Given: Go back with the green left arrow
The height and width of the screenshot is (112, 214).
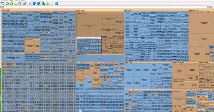Looking at the screenshot, I should pos(7,4).
